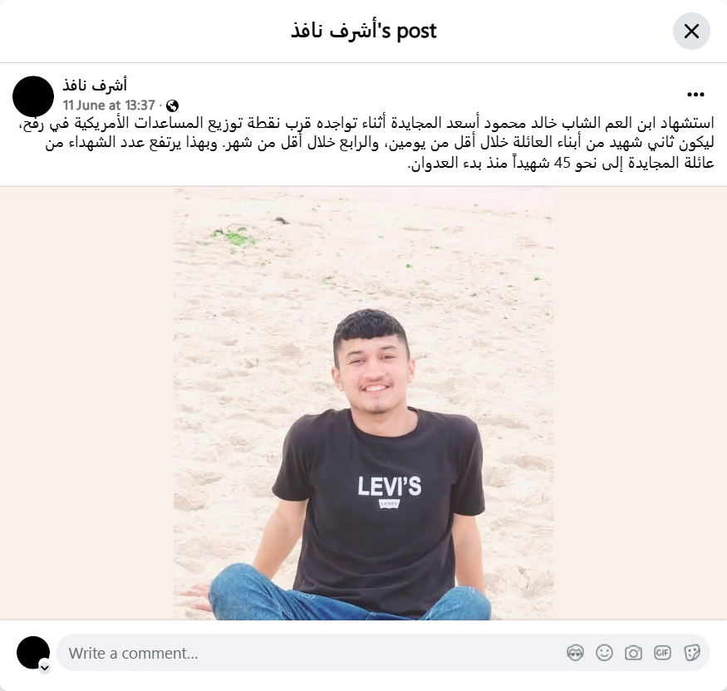
Task: Open the three-dot post options menu
Action: pyautogui.click(x=695, y=95)
